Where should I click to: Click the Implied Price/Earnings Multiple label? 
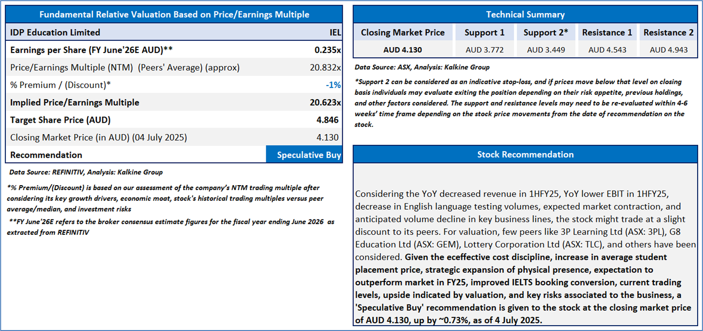(75, 102)
